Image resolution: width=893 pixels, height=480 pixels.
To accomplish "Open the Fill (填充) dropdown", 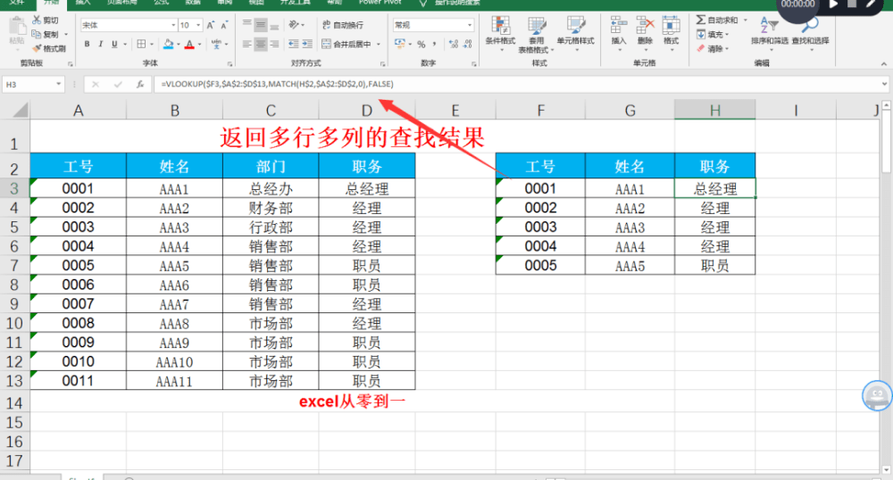I will coord(713,35).
